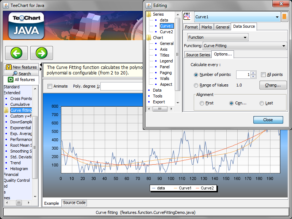Select the Tools tree item

coord(158,96)
